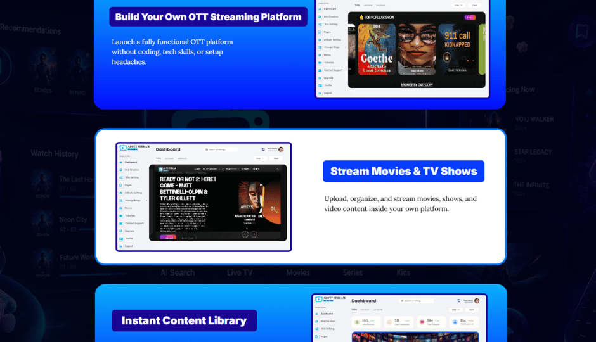
Task: Select Dashboard home icon in Stream Movies card's sidebar
Action: [121, 162]
